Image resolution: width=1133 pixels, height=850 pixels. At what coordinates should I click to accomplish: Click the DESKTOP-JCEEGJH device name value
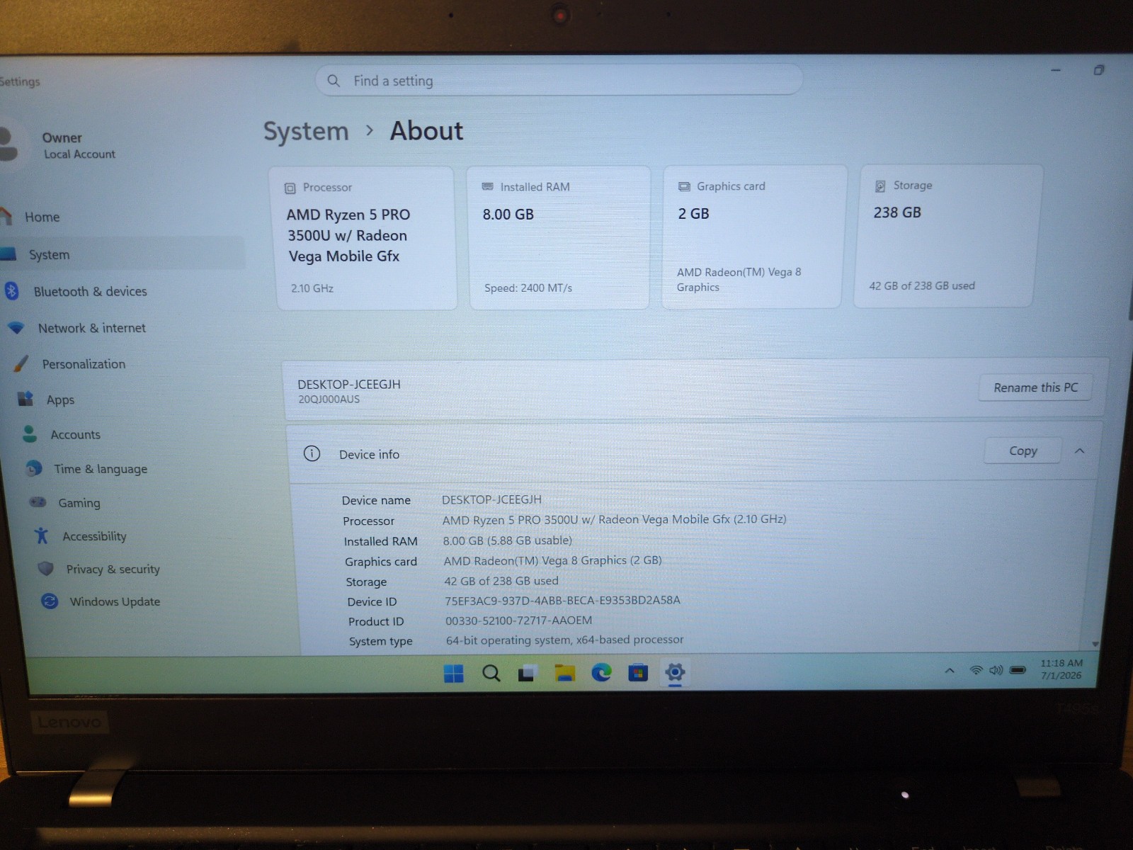[491, 499]
